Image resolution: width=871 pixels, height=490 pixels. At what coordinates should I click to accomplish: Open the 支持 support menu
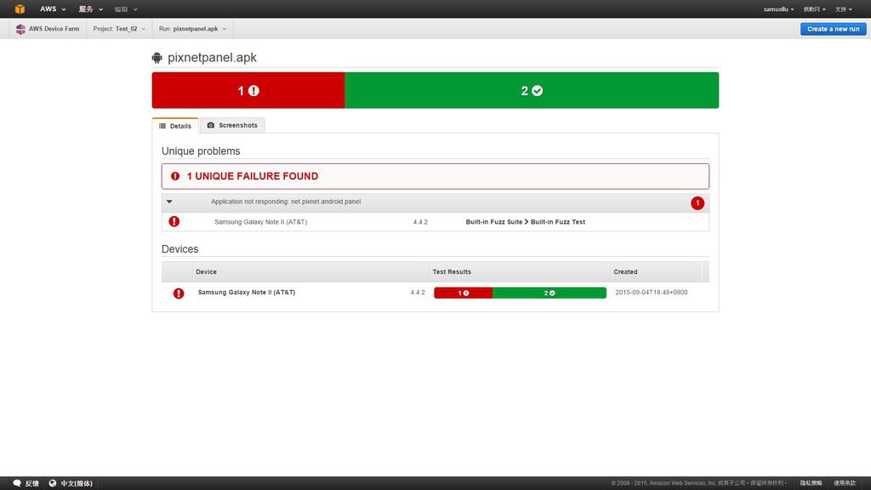[843, 9]
